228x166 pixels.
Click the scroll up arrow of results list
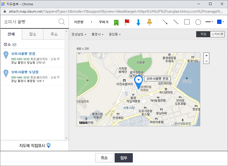click(66, 31)
